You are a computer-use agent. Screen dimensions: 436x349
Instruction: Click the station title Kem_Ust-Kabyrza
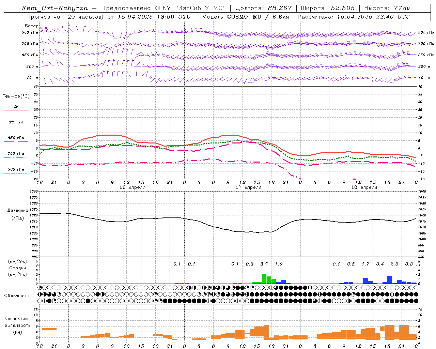55,8
